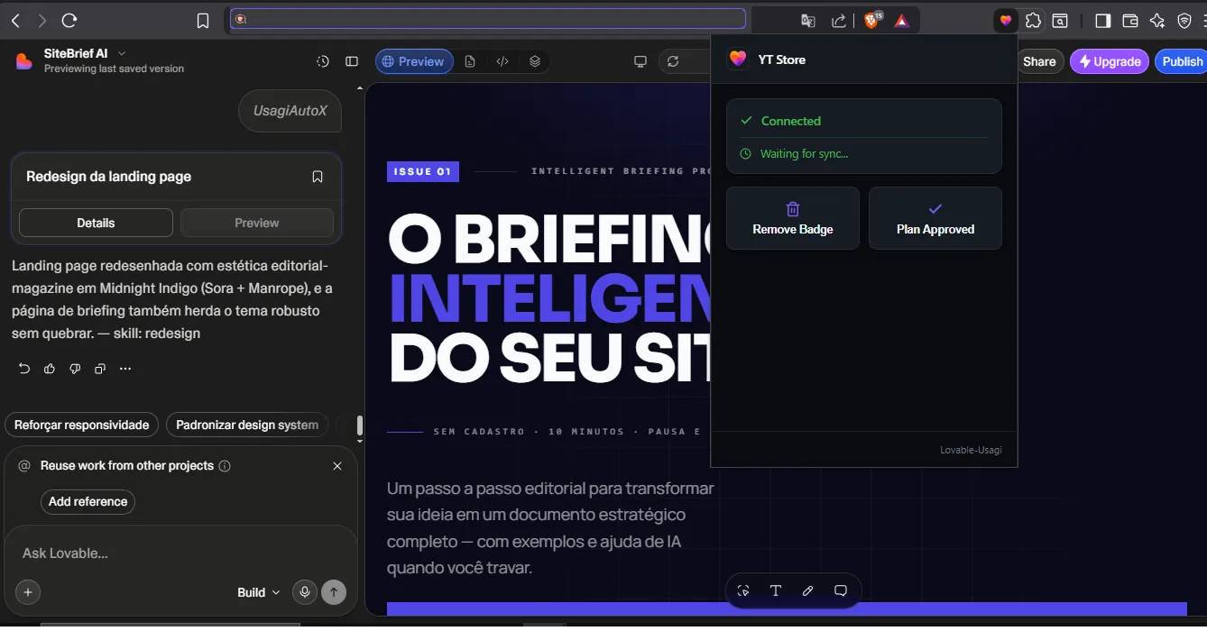Click the thumbs down icon on the message
1207x631 pixels.
[x=75, y=369]
